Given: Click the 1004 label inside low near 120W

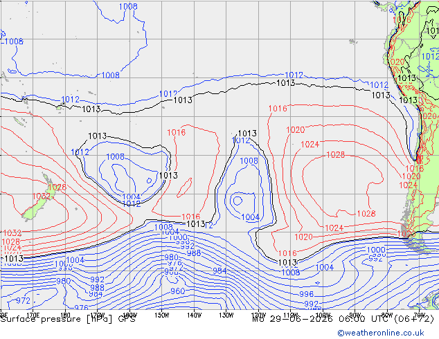Looking at the screenshot, I should [250, 217].
